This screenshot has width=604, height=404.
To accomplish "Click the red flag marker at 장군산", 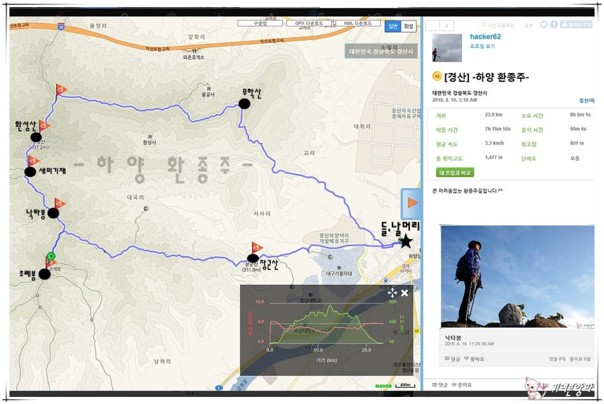I will point(257,247).
